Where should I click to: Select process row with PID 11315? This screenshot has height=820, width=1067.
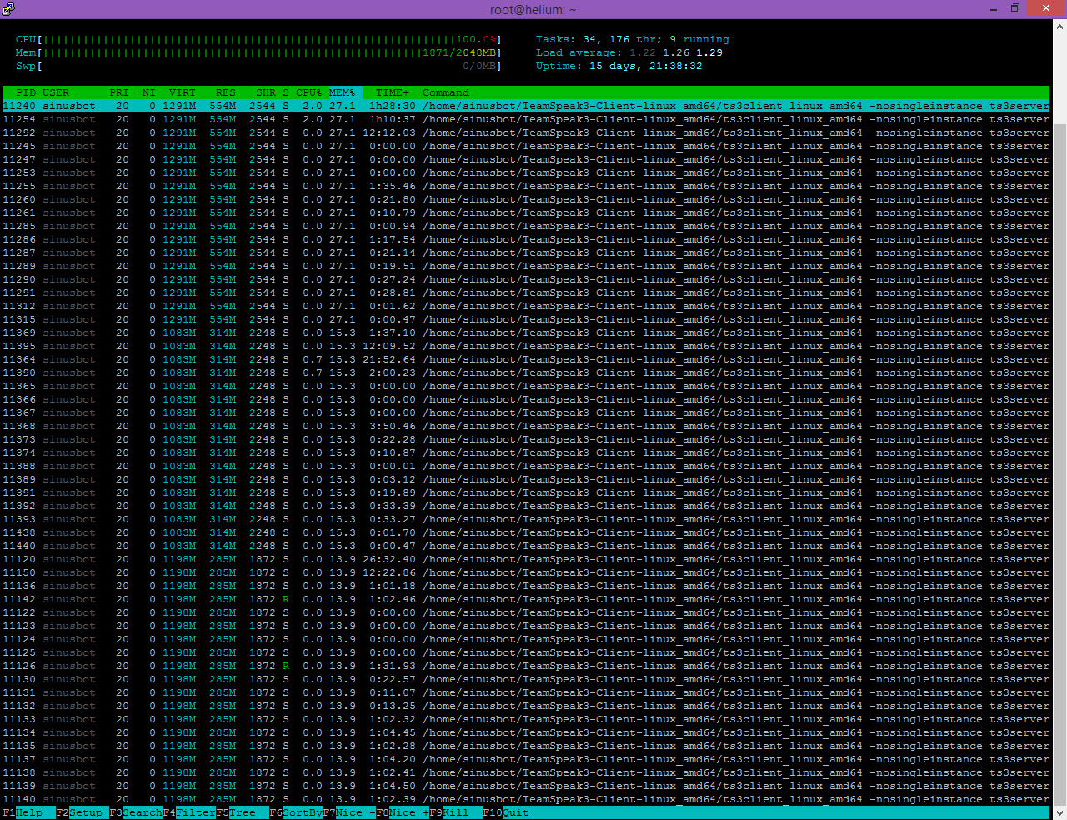coord(526,319)
